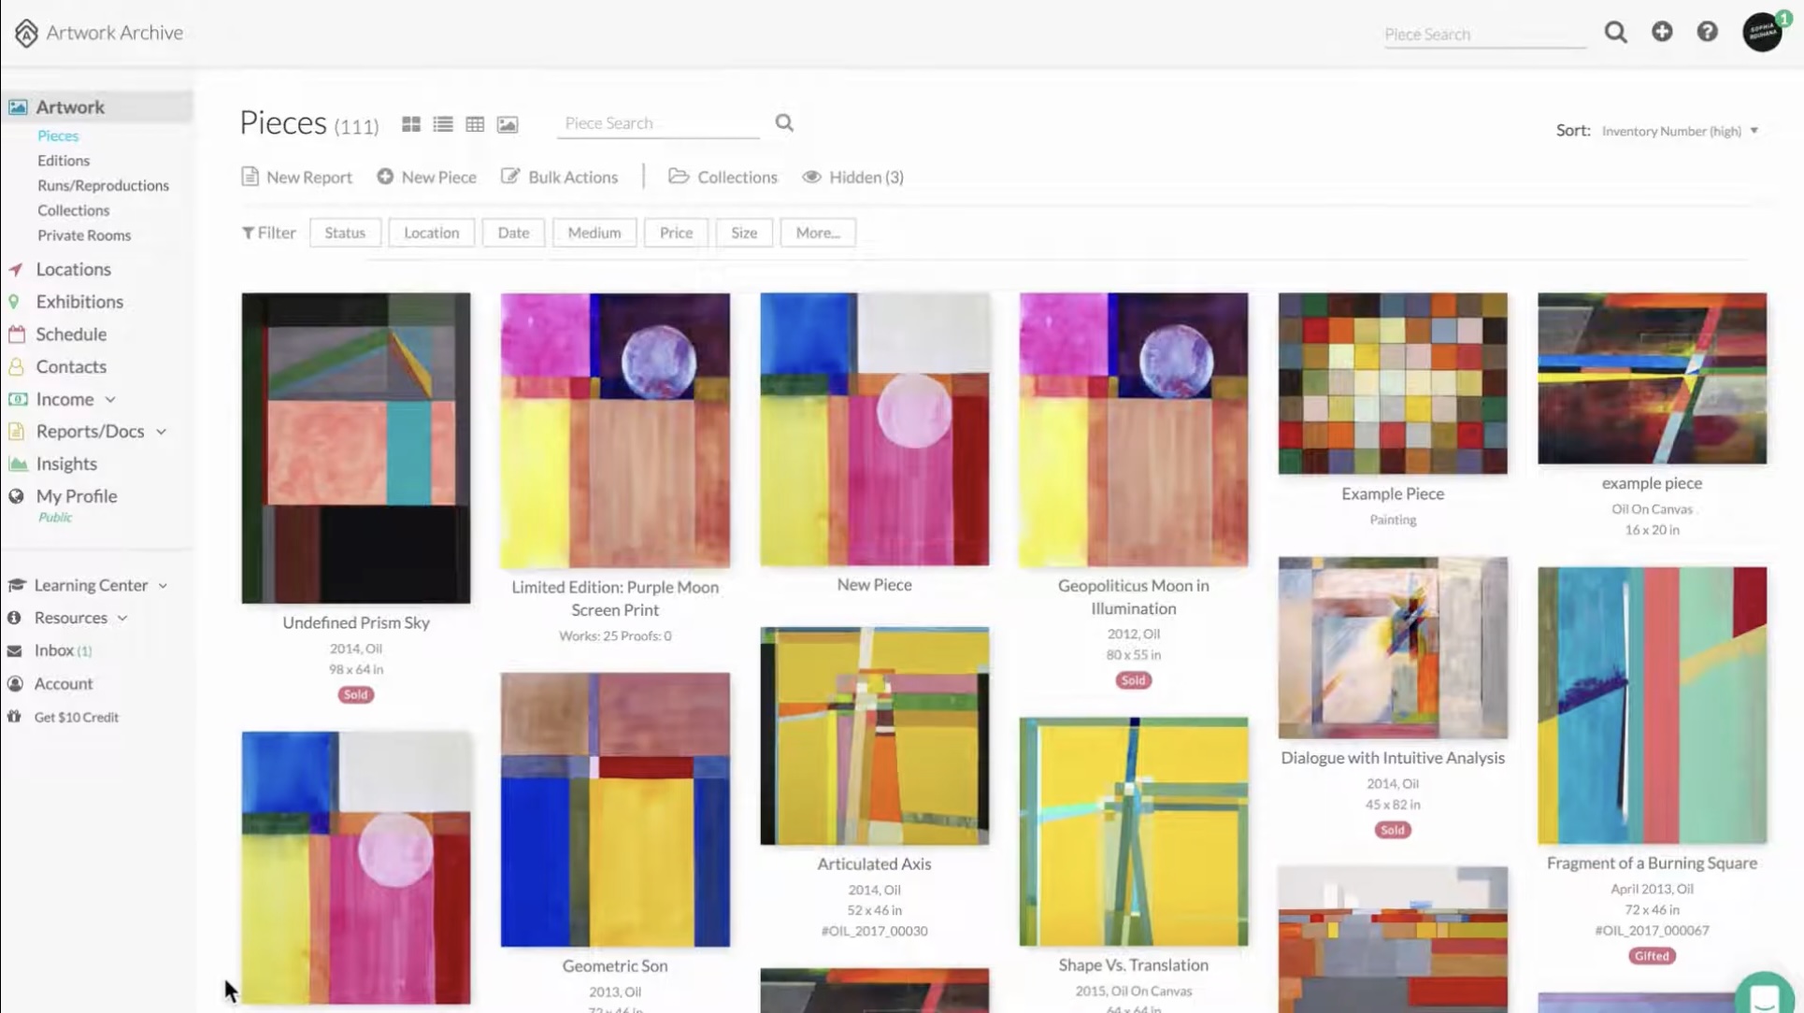Viewport: 1804px width, 1013px height.
Task: Open the Status filter dropdown
Action: pos(345,233)
